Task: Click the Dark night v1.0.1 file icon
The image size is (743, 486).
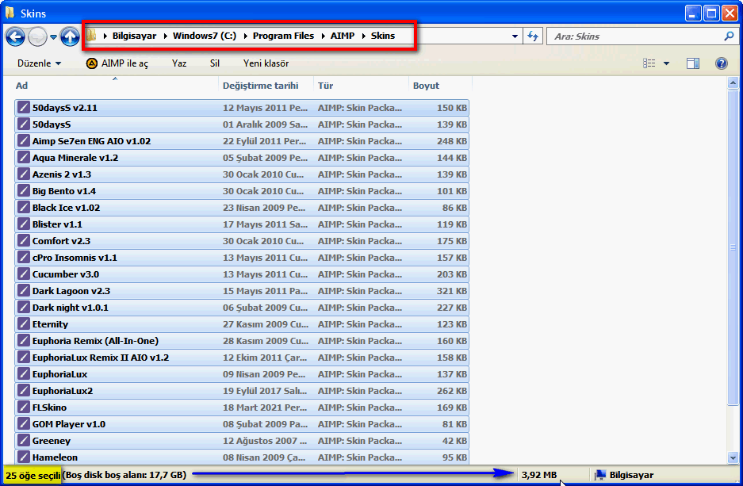Action: click(x=24, y=308)
